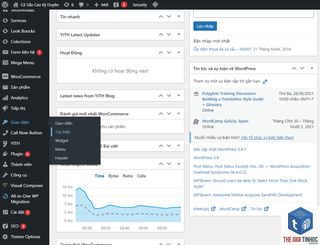This screenshot has width=320, height=245.
Task: Click the Theme Options gear icon
Action: pos(5,237)
